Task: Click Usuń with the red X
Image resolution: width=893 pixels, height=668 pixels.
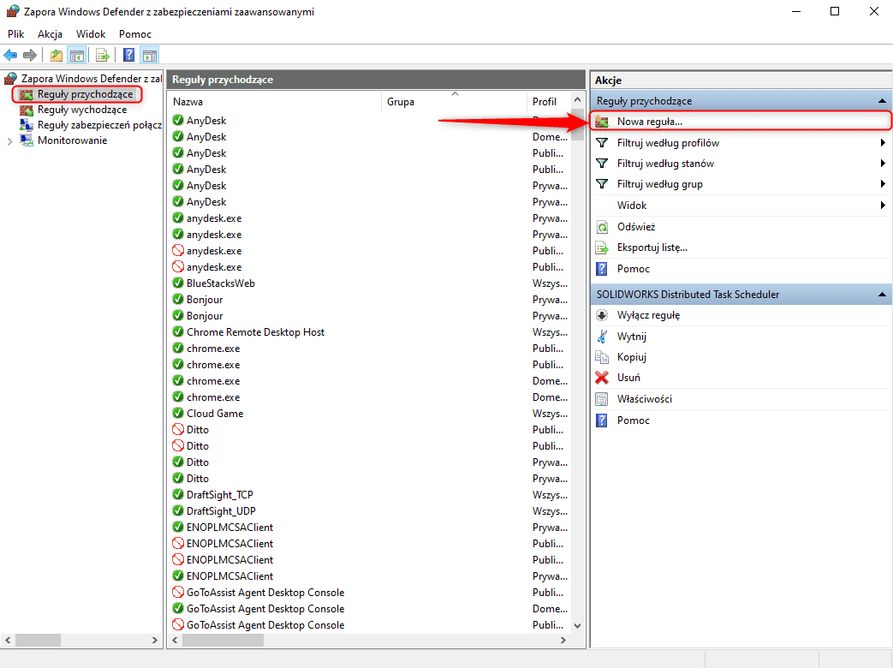Action: tap(741, 378)
